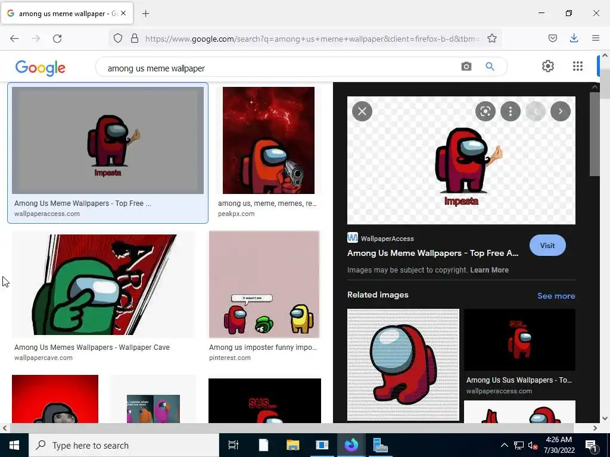
Task: Open the Firefox application menu
Action: click(596, 38)
